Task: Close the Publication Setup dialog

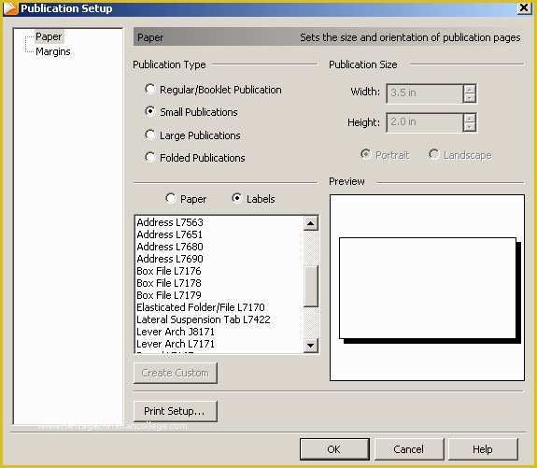Action: coord(524,7)
